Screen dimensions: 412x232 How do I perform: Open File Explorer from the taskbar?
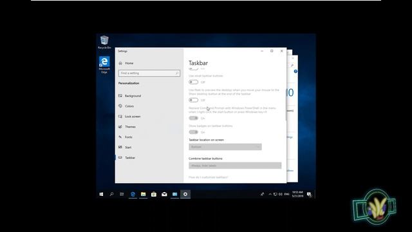tap(143, 194)
